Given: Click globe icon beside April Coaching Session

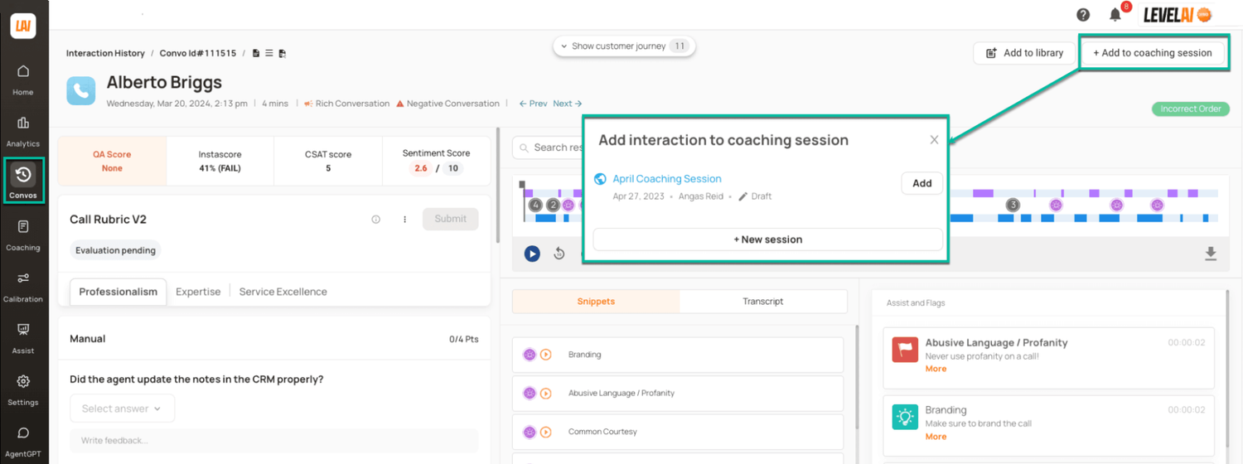Looking at the screenshot, I should tap(601, 179).
